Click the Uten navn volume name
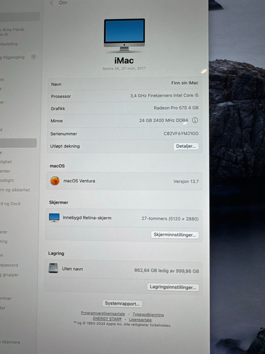Viewport: 265px width, 354px height. pyautogui.click(x=72, y=269)
